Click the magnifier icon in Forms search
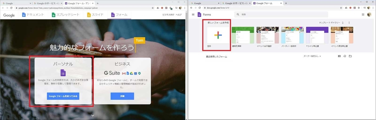 pos(238,14)
